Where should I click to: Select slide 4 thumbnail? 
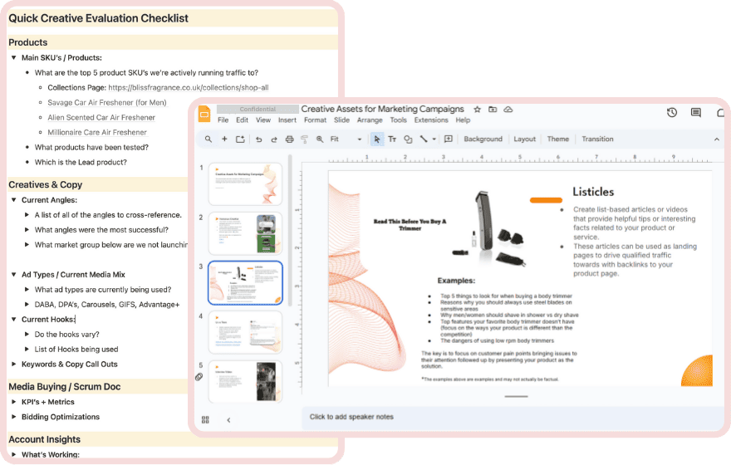(245, 332)
